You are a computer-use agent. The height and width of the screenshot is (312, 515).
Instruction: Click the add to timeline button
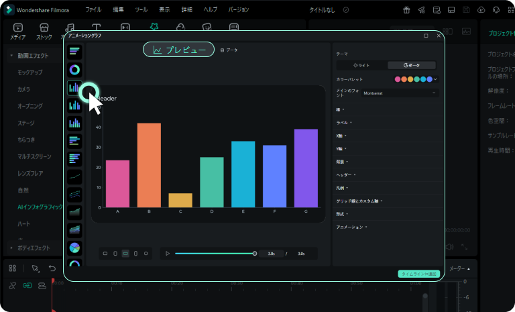pos(419,274)
